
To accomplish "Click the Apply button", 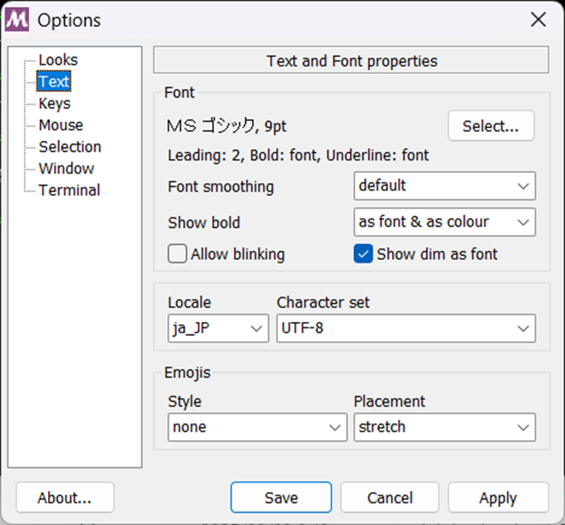I will tap(499, 498).
